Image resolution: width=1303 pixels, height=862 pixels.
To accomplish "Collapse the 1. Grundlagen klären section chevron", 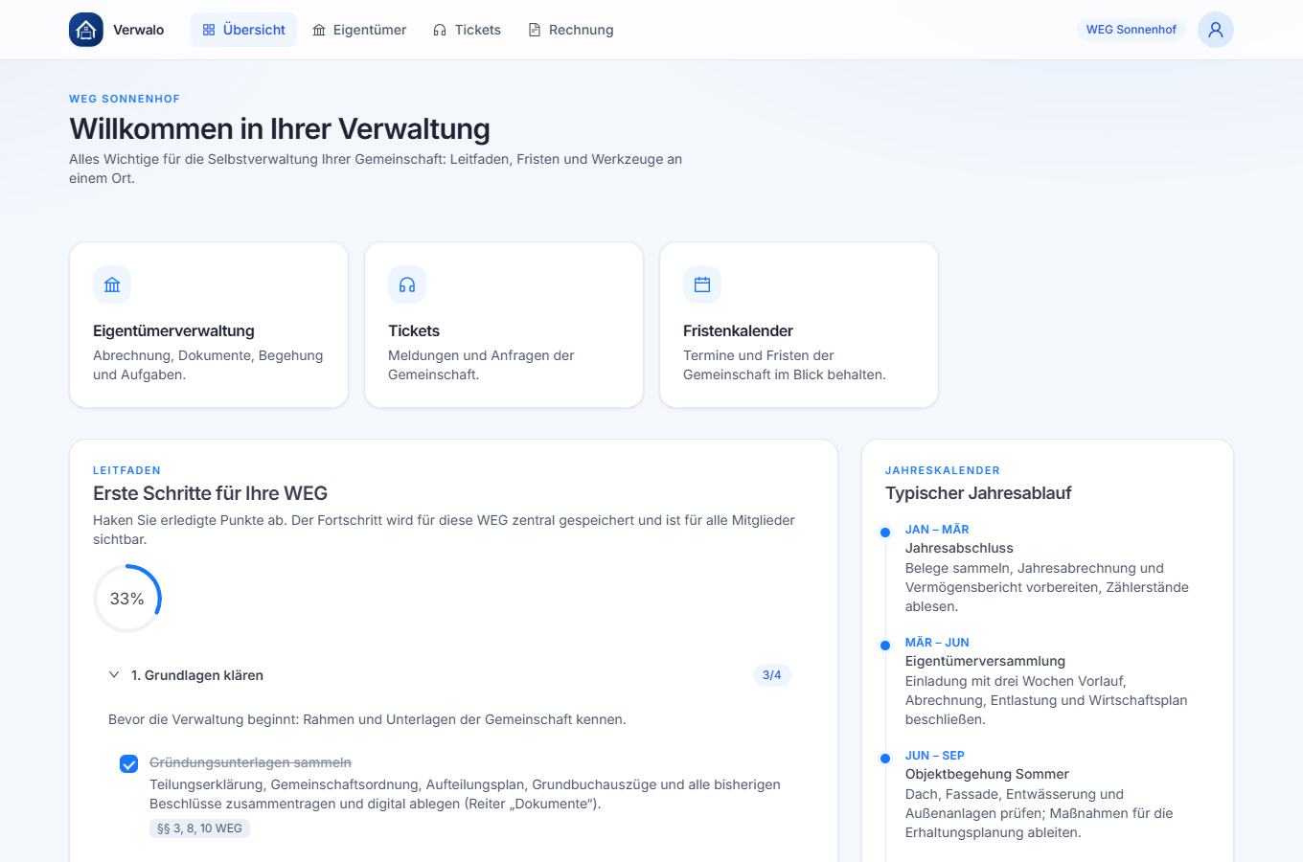I will click(x=114, y=675).
